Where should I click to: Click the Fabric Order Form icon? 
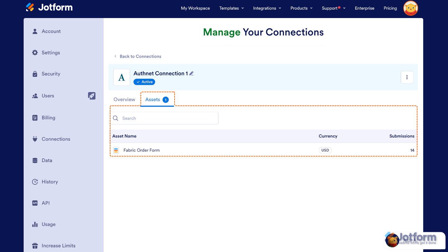pyautogui.click(x=116, y=150)
